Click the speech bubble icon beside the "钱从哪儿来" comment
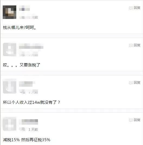The height and width of the screenshot is (145, 143). click(x=131, y=8)
